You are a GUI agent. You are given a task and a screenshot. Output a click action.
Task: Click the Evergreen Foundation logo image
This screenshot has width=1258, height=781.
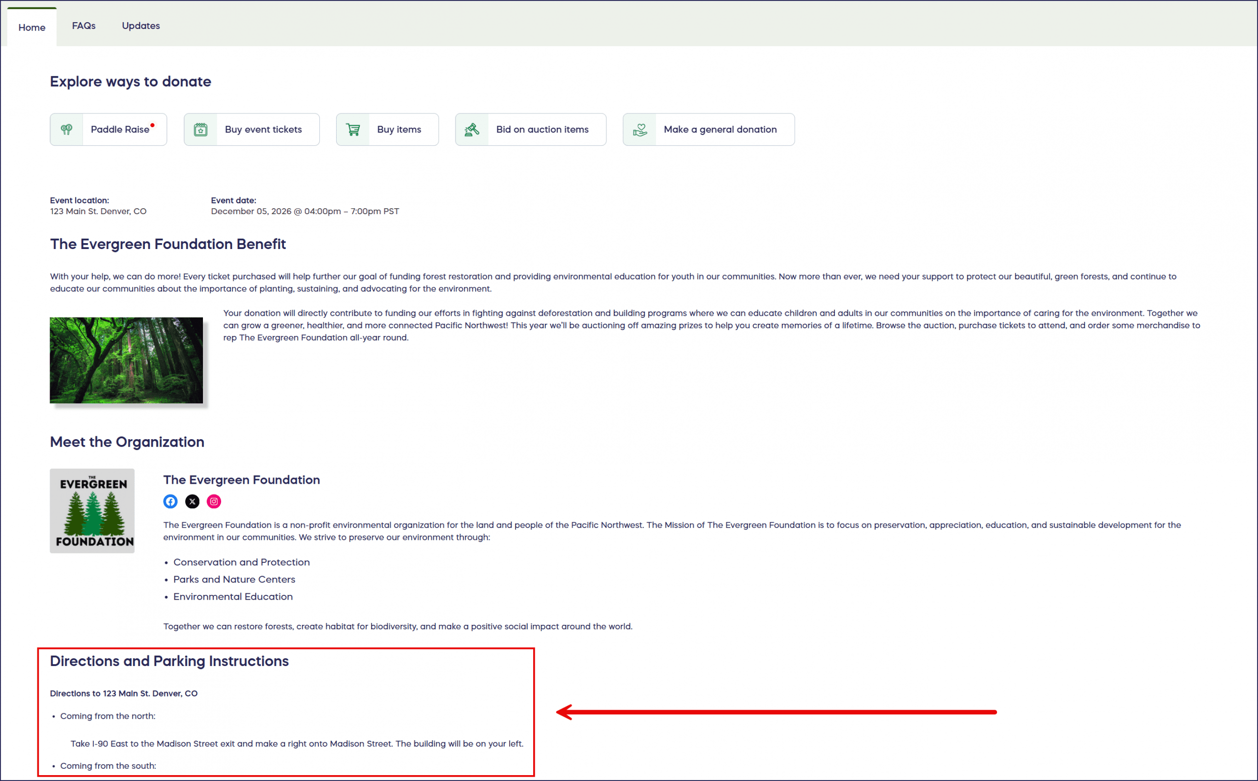click(x=92, y=510)
